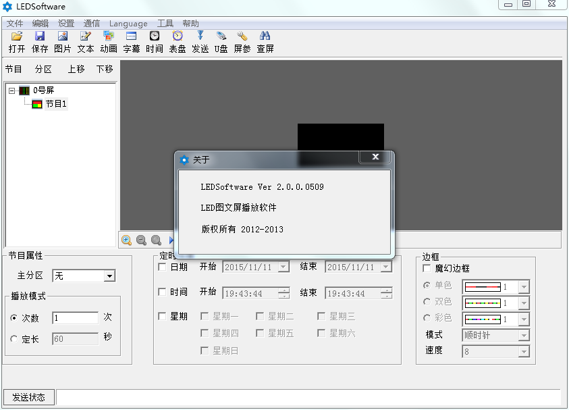The image size is (569, 410).
Task: Open the 彩色 border style dropdown
Action: [523, 319]
